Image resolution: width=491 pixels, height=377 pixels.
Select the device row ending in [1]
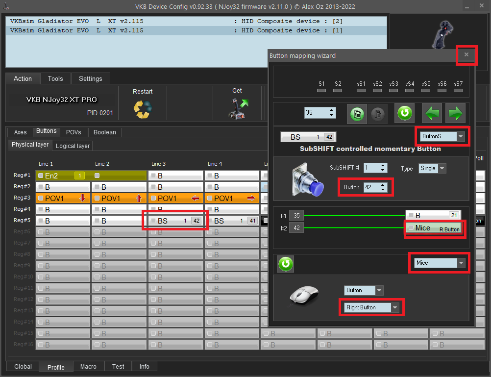click(x=196, y=31)
